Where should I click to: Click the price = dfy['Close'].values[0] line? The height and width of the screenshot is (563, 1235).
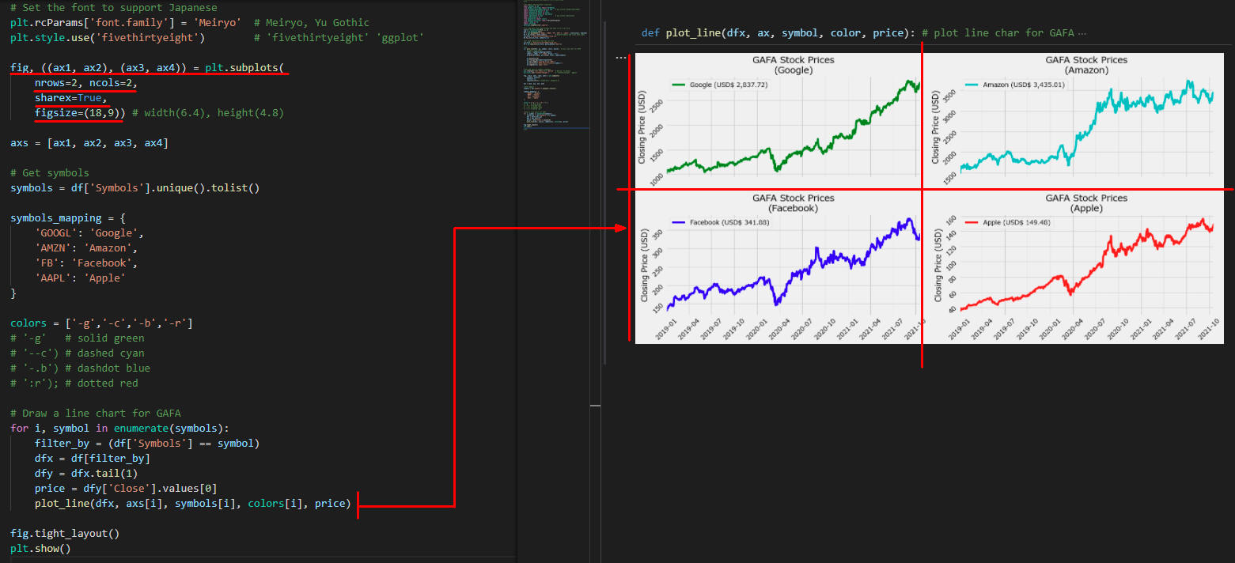[x=126, y=488]
